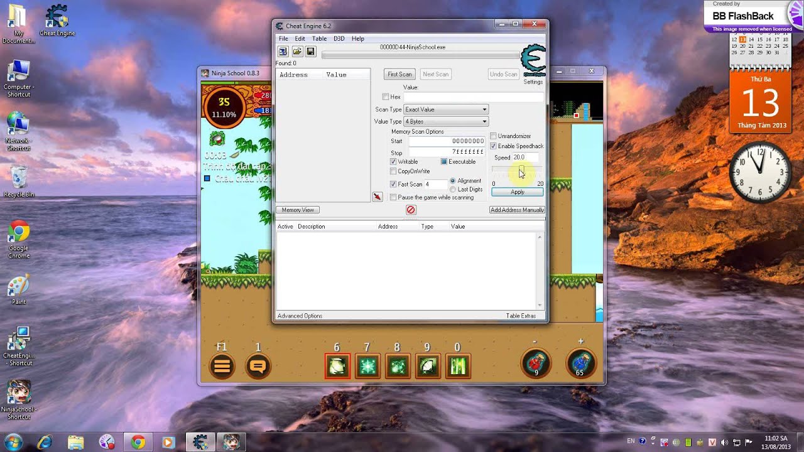Open the Computer shortcut on the desktop
The height and width of the screenshot is (452, 804).
point(19,78)
